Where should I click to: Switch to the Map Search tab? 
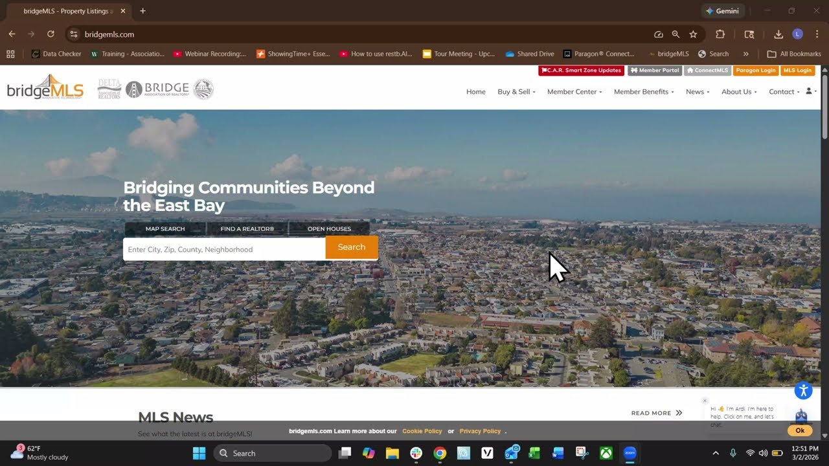tap(165, 229)
